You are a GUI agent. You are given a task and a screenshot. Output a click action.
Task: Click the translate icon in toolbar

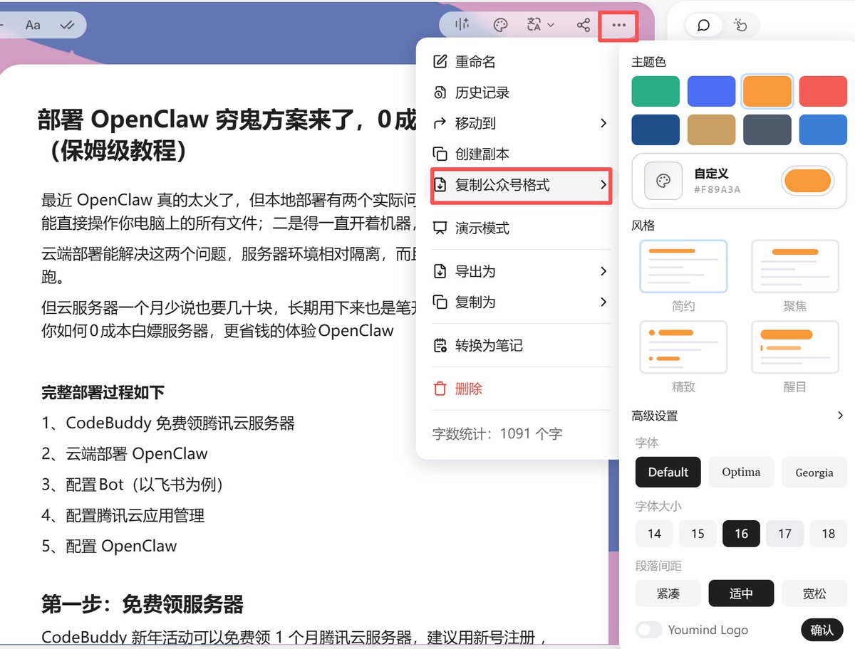(x=534, y=25)
